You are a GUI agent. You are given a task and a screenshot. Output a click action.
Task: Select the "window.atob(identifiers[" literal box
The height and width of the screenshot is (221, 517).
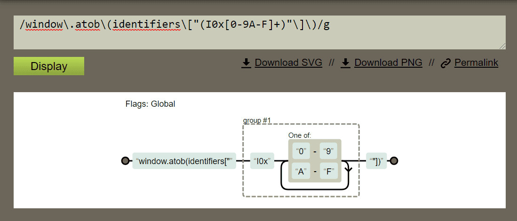point(184,161)
